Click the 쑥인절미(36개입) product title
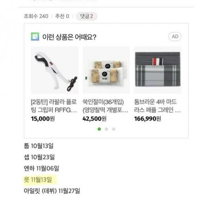206x199 pixels. pos(105,106)
